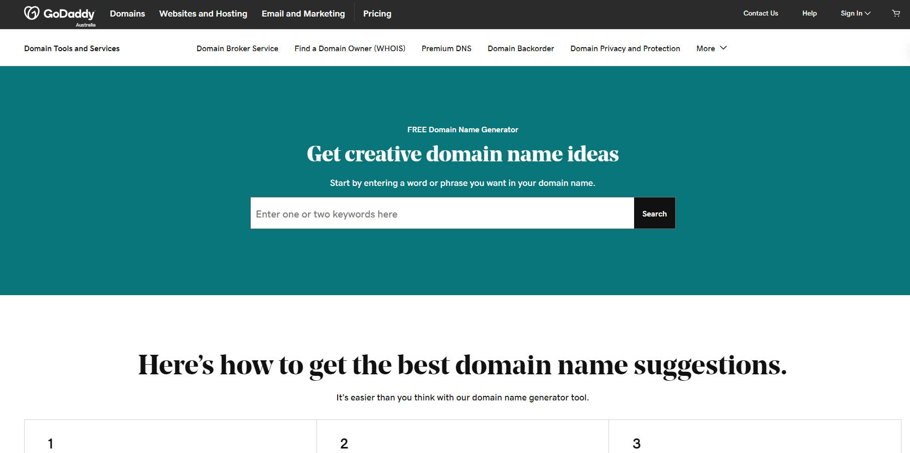Open the Domains menu
This screenshot has height=453, width=910.
(127, 14)
